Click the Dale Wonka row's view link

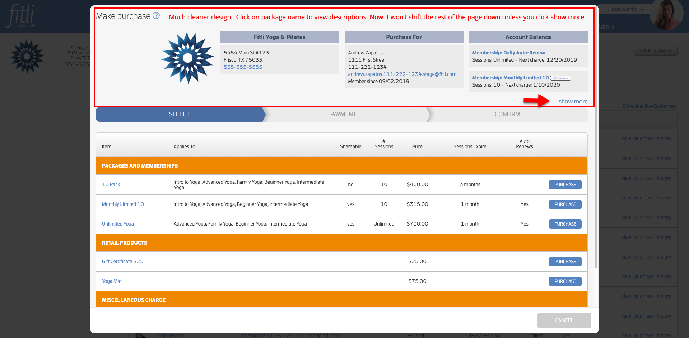coord(626,335)
